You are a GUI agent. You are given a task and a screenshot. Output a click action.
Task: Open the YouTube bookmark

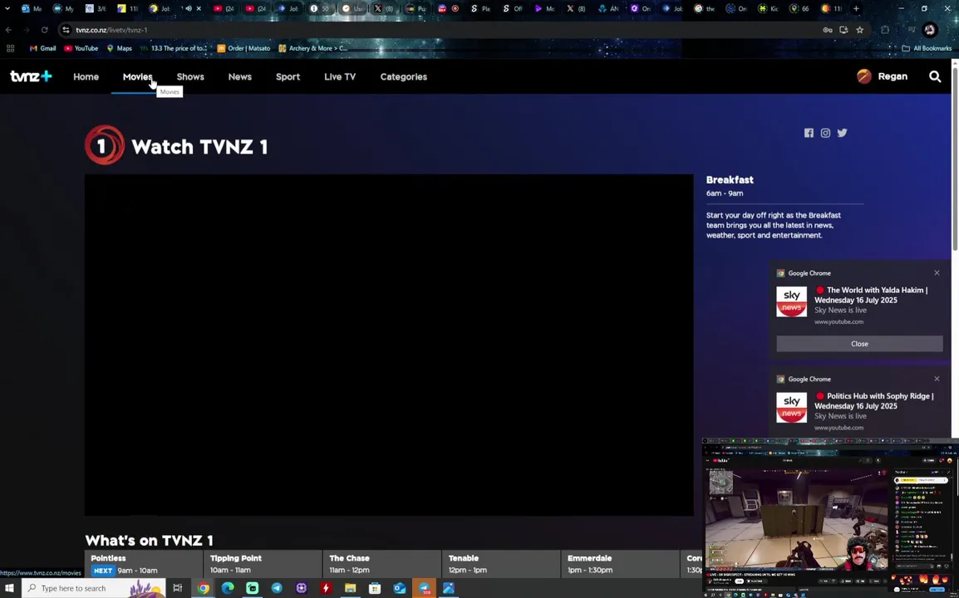pyautogui.click(x=81, y=48)
